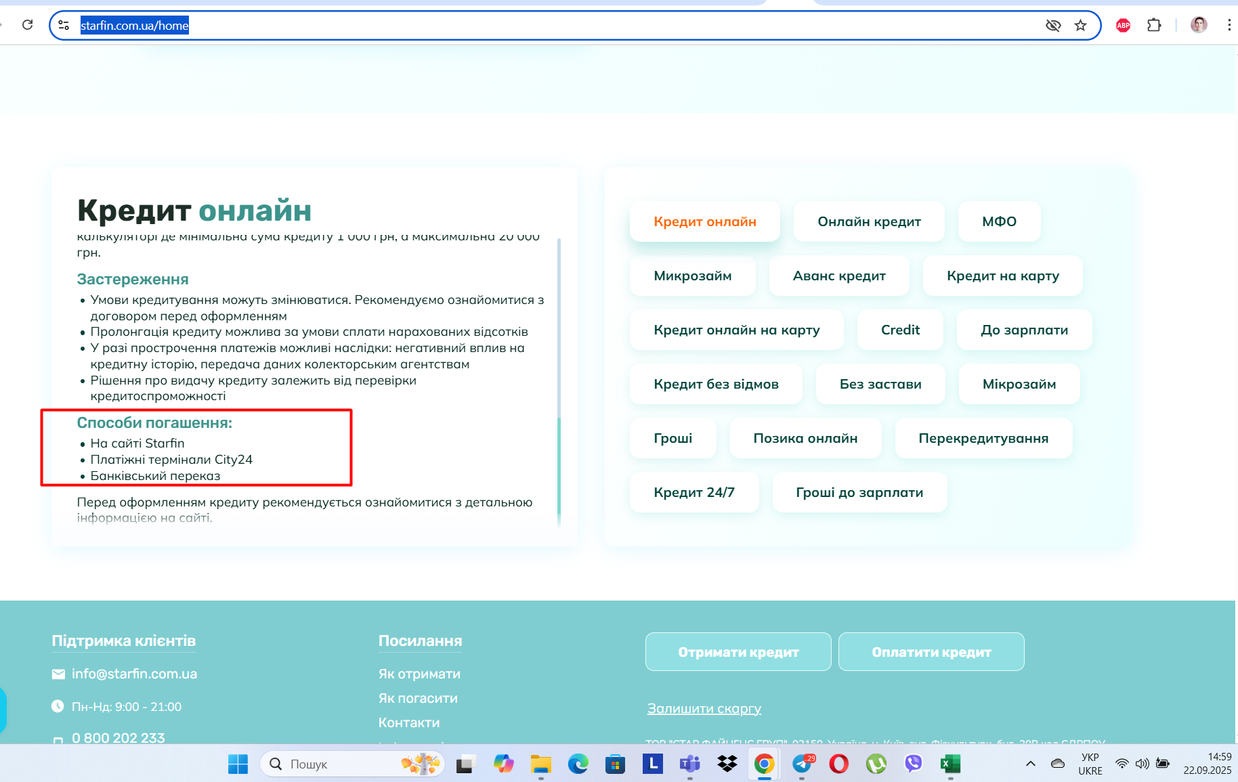Open the Гроші chip
Viewport: 1238px width, 782px height.
click(673, 438)
